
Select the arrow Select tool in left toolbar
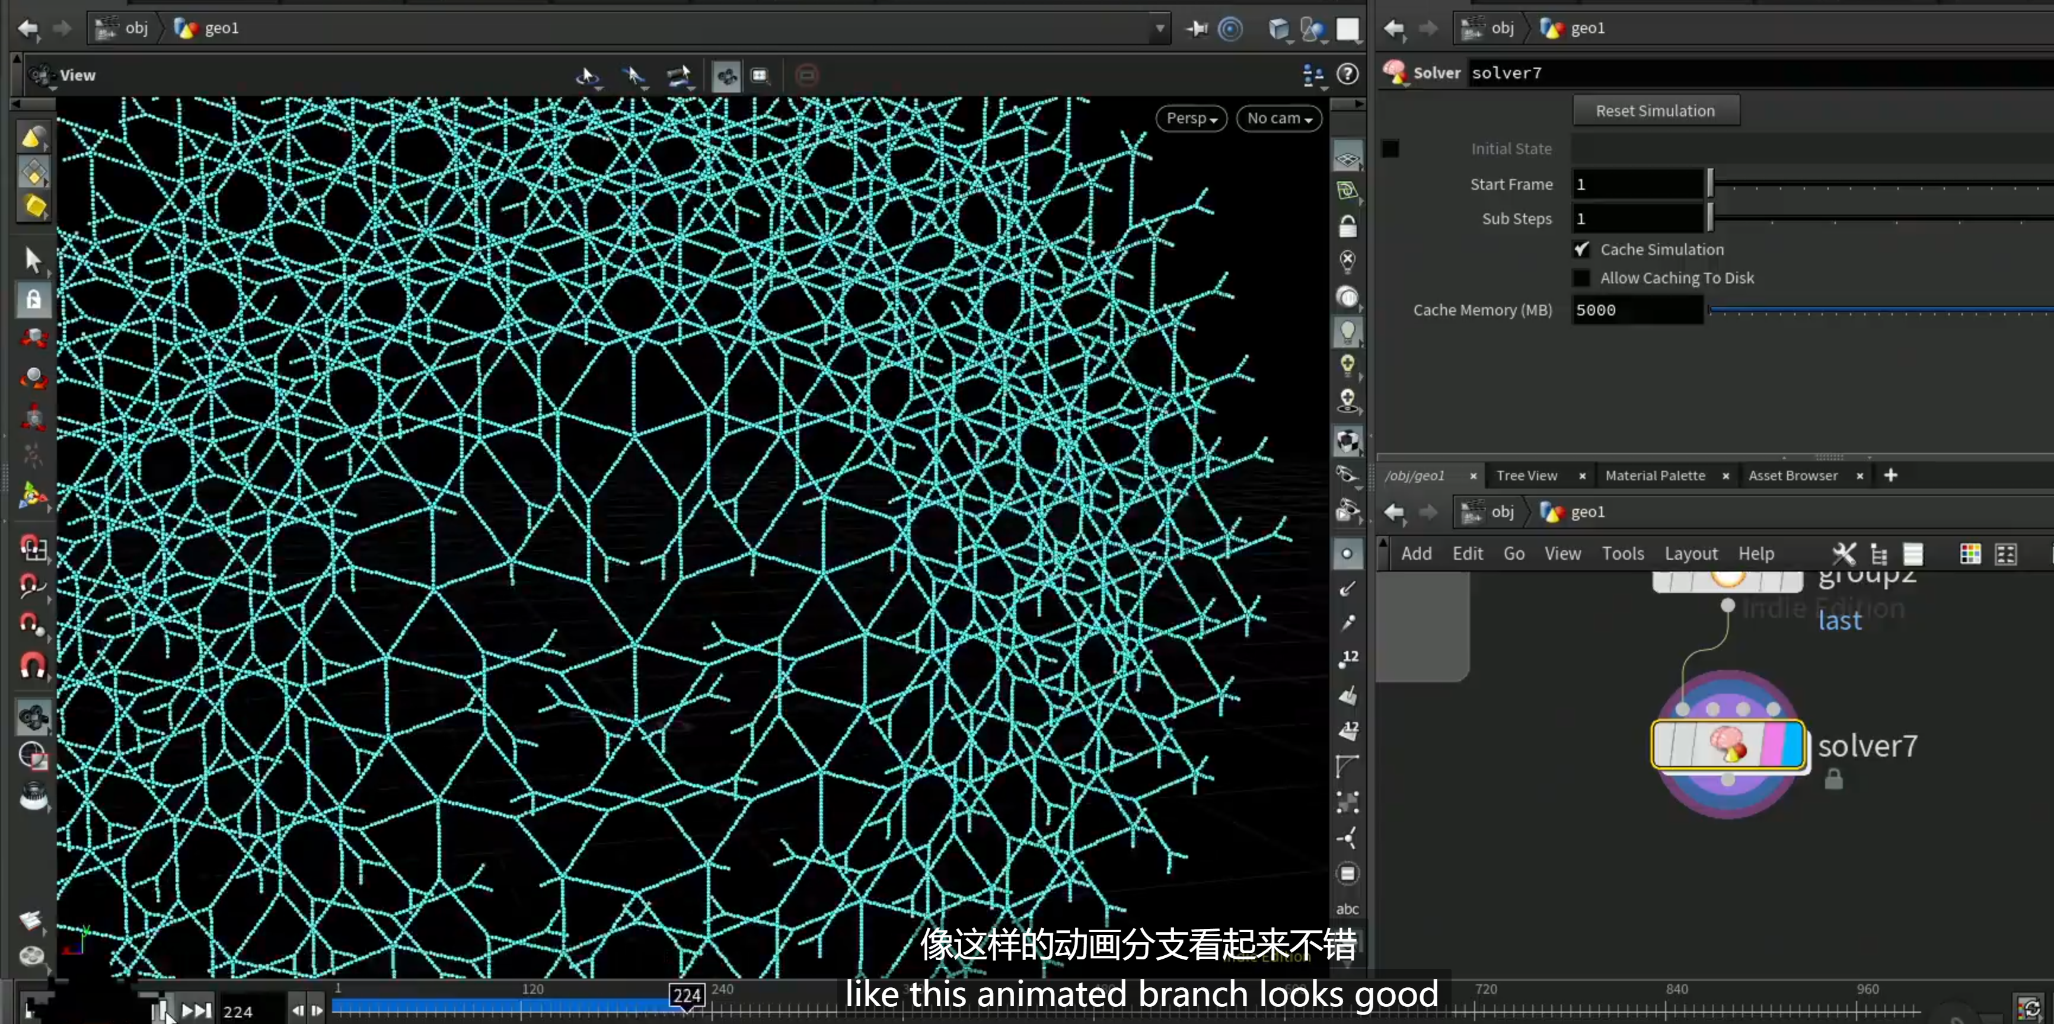coord(33,259)
